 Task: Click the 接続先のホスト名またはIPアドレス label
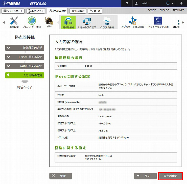[x=75, y=109]
